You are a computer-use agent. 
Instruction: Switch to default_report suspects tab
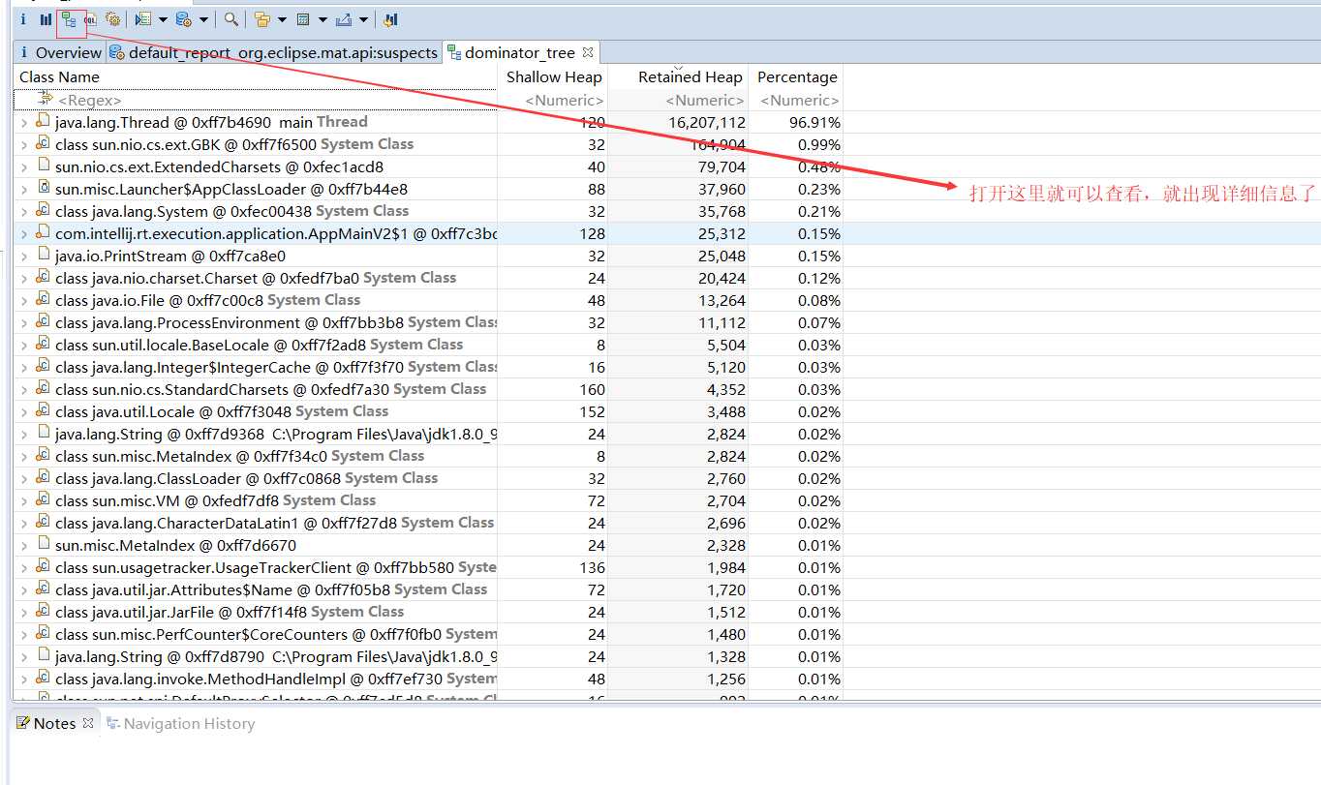(x=274, y=52)
